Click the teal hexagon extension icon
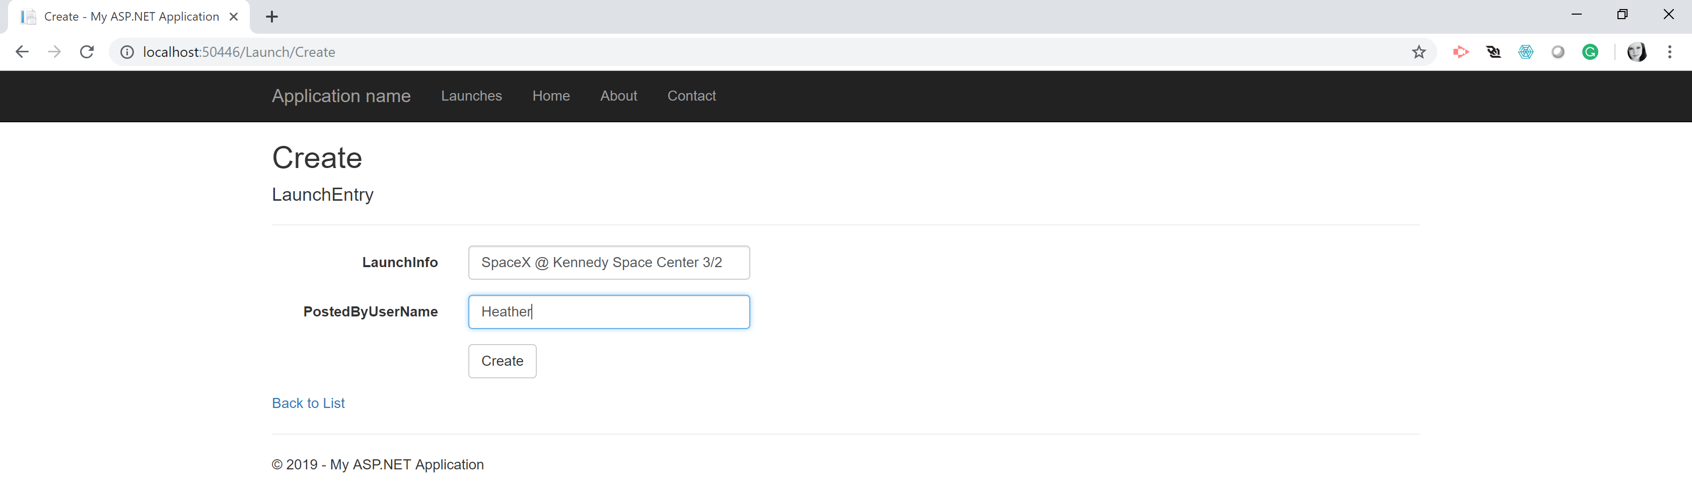The height and width of the screenshot is (492, 1692). (1526, 52)
